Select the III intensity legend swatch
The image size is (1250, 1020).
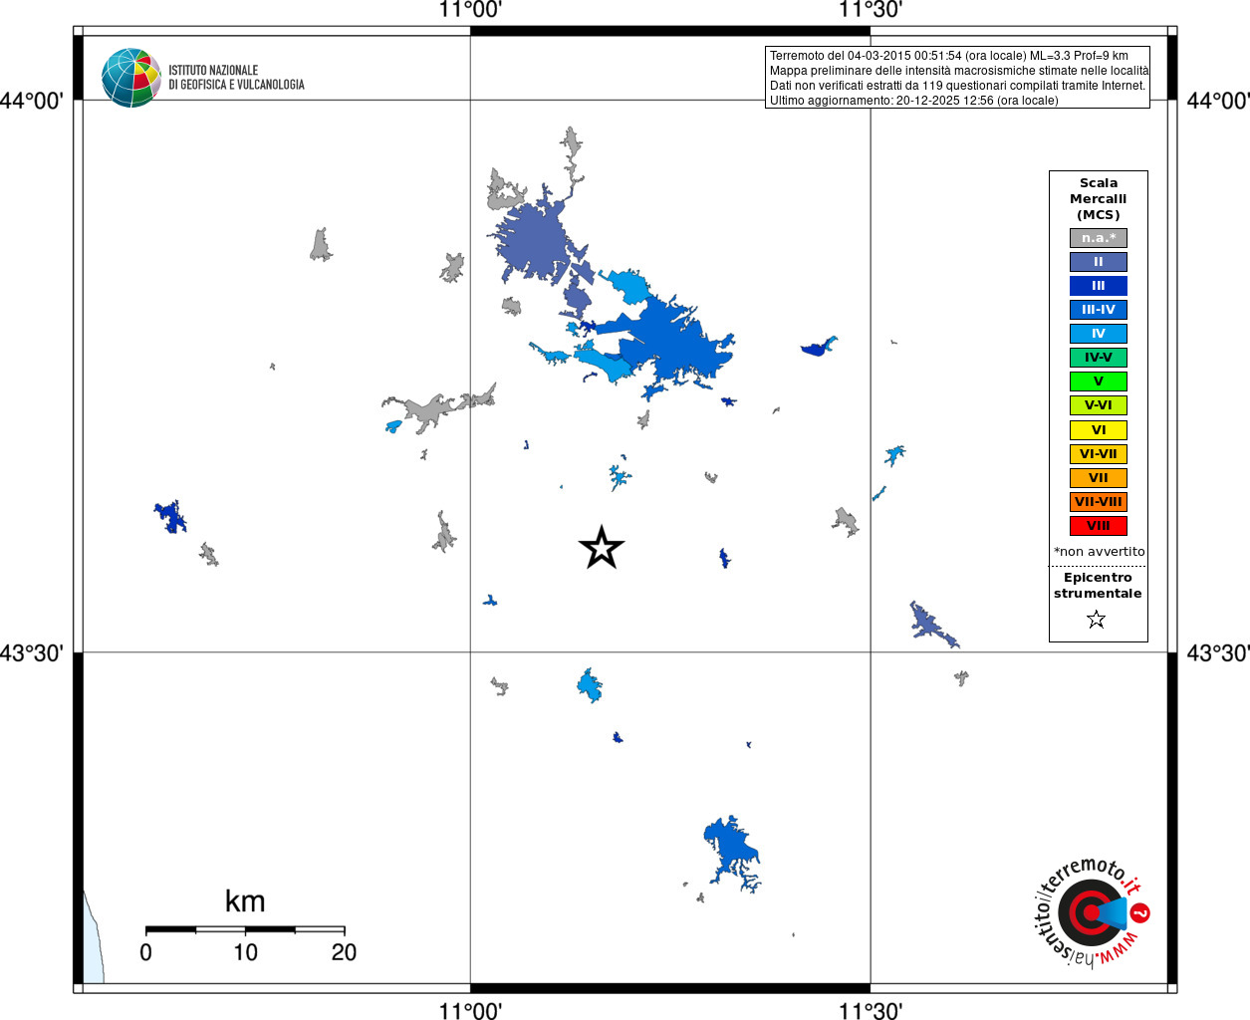[1099, 286]
